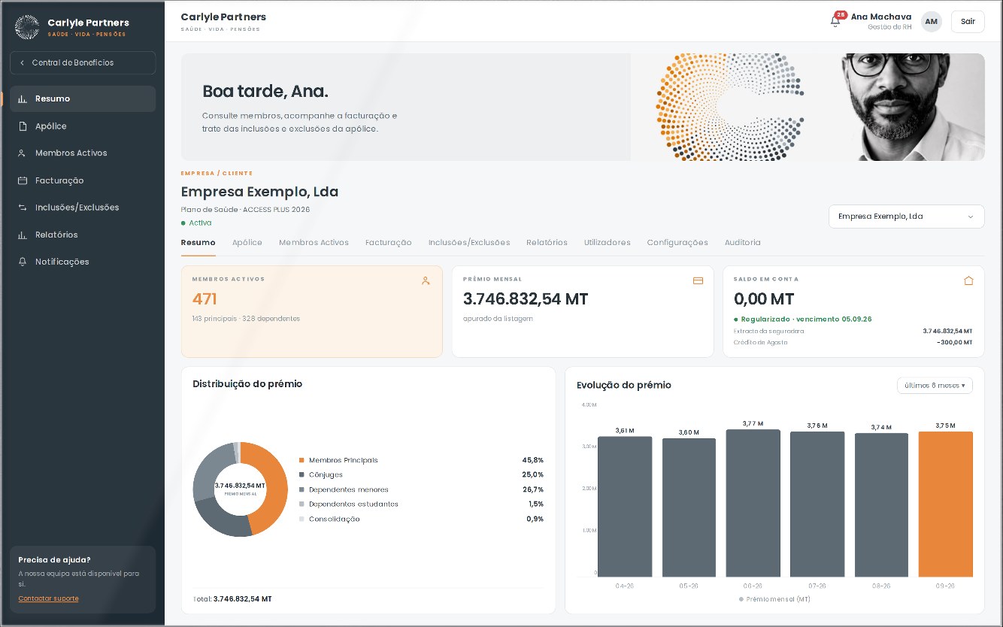The height and width of the screenshot is (627, 1003).
Task: Click the Notificações bell icon in the sidebar
Action: (23, 262)
